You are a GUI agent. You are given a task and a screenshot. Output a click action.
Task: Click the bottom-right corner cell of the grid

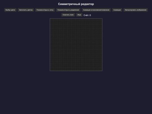click(x=102, y=70)
